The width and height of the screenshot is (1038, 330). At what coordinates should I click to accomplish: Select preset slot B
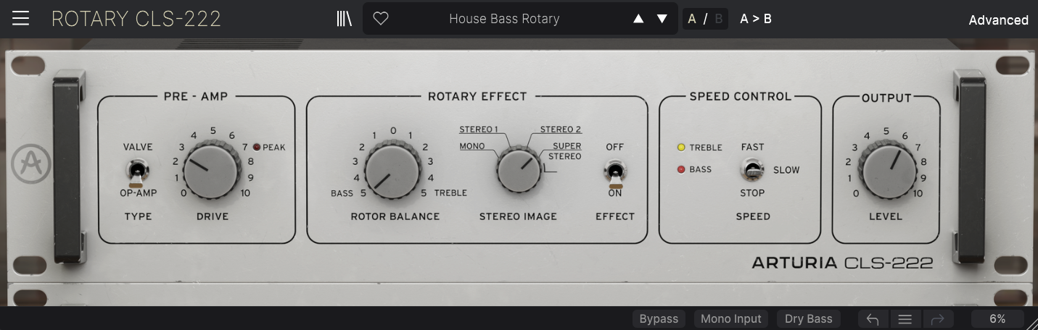pos(719,19)
